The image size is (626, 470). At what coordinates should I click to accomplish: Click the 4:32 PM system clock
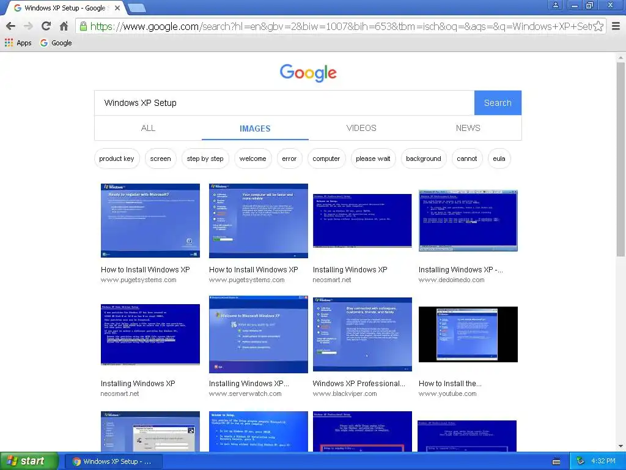603,461
